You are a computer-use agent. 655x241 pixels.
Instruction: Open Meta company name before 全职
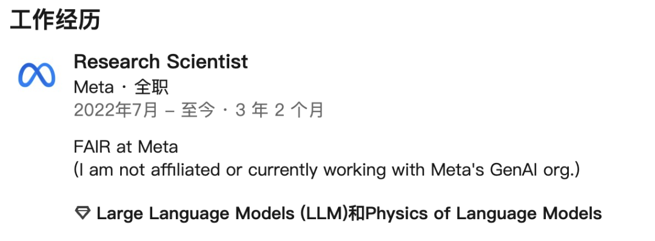(93, 88)
